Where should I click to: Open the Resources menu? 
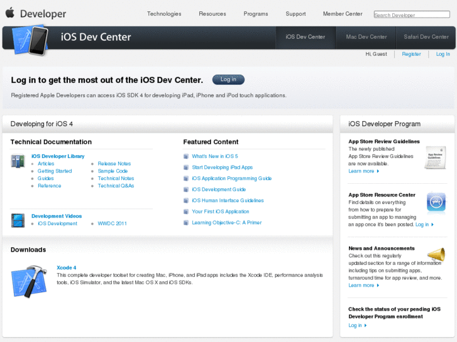click(x=212, y=14)
